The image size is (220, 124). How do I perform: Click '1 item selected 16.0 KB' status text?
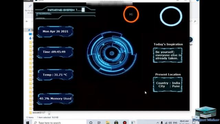coord(48,117)
